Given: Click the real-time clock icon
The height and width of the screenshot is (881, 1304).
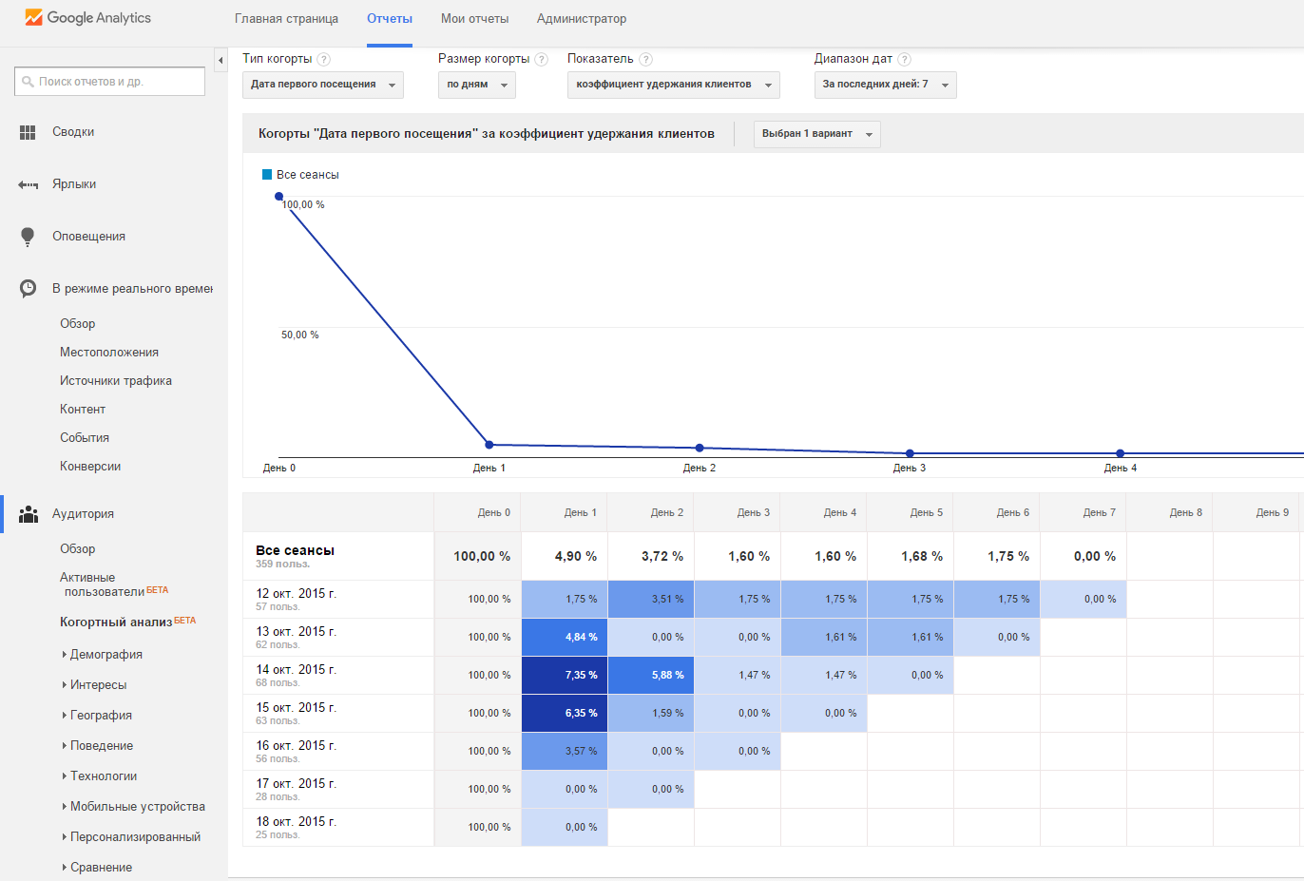Looking at the screenshot, I should click(x=28, y=288).
